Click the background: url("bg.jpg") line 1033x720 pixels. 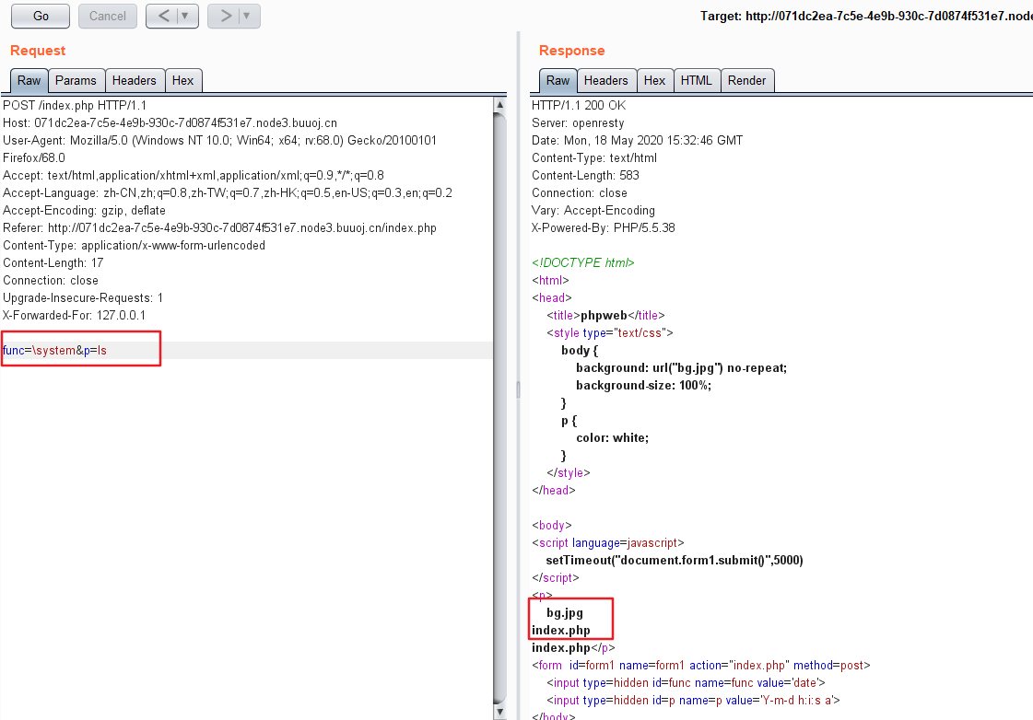click(682, 368)
